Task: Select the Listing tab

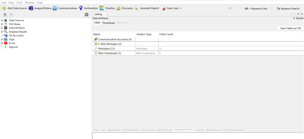Action: [99, 14]
